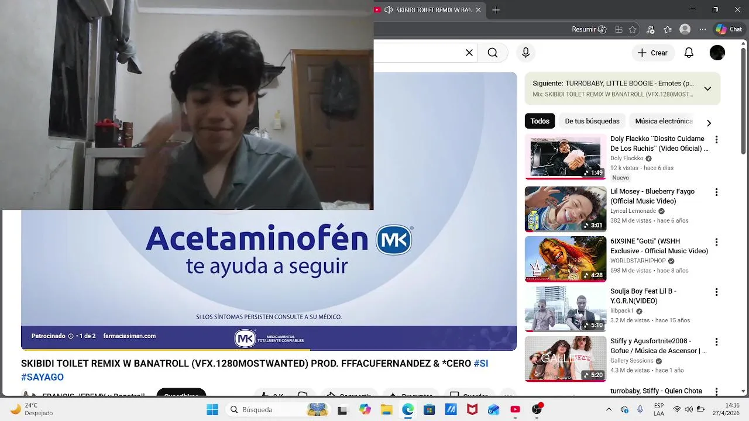
Task: Open YouTube notifications bell
Action: [689, 53]
